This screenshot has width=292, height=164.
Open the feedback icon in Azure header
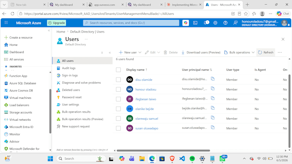(x=235, y=23)
